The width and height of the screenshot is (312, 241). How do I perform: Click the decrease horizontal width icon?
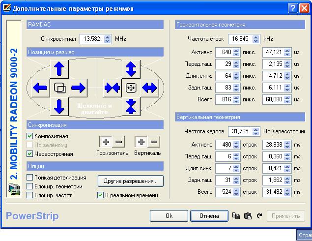point(112,88)
